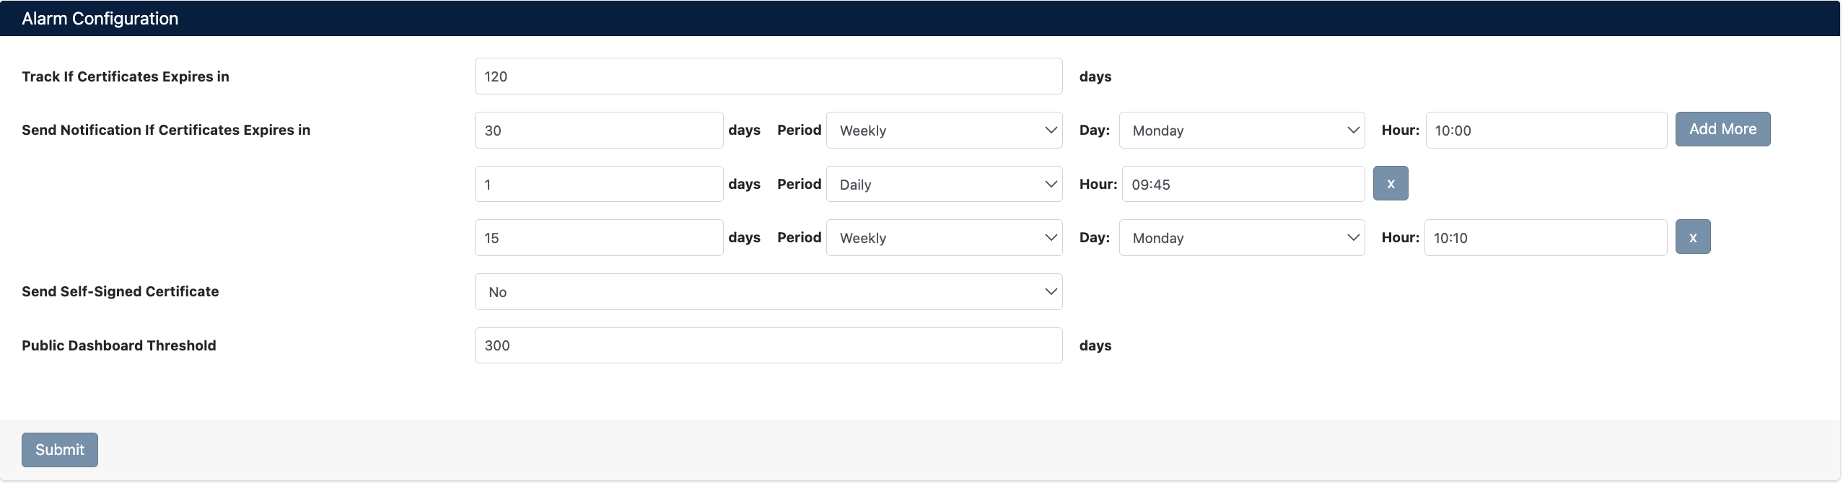Remove the 15 days notification row
This screenshot has height=486, width=1843.
1692,237
